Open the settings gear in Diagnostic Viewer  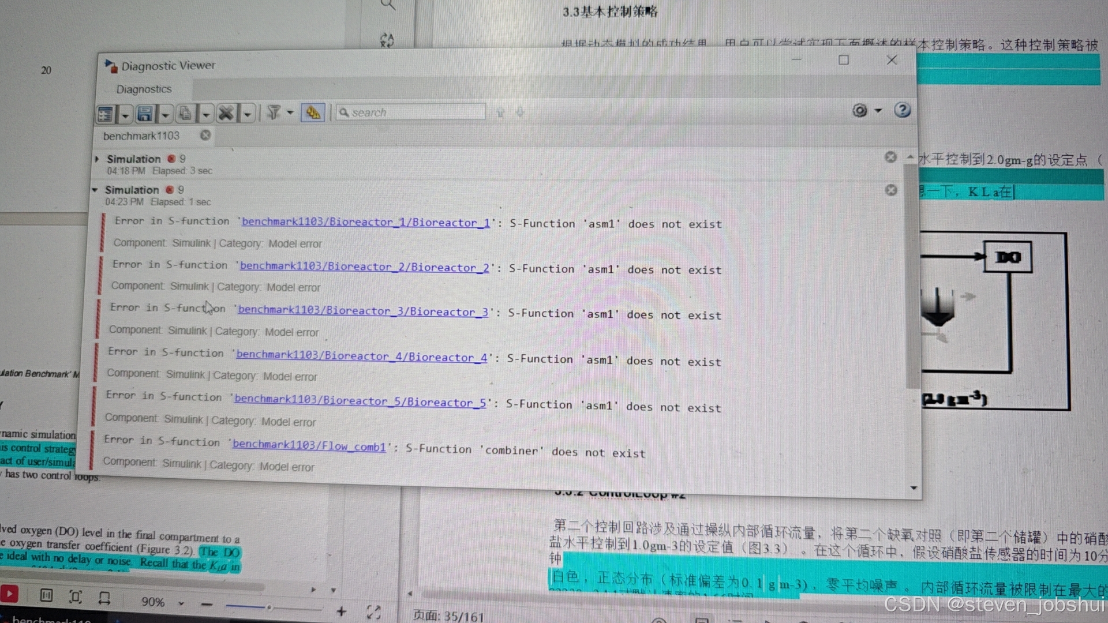tap(859, 111)
